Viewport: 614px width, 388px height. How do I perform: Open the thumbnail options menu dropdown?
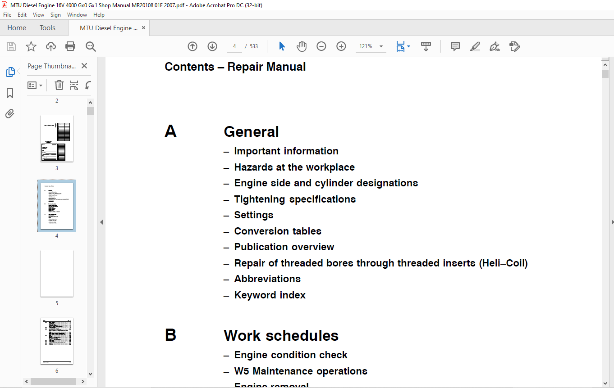click(x=35, y=85)
